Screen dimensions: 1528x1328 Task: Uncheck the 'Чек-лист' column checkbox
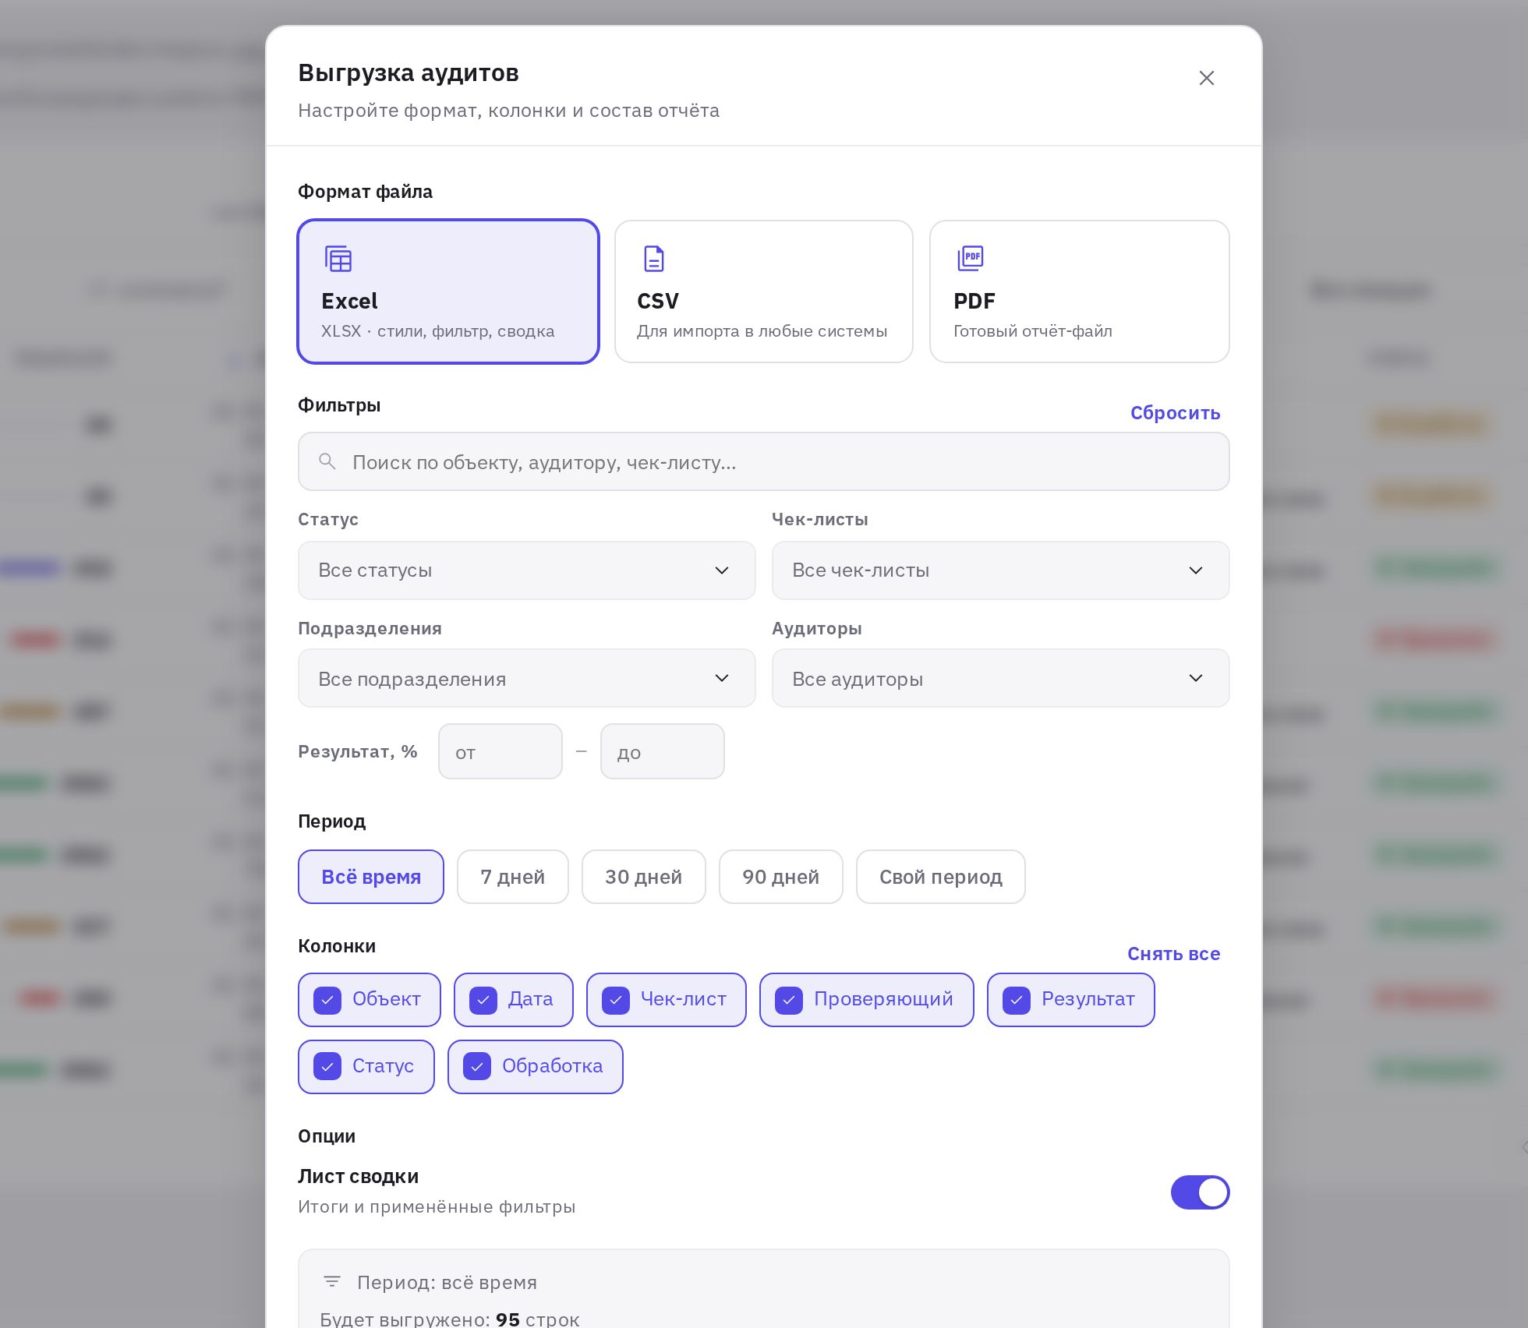tap(616, 1000)
